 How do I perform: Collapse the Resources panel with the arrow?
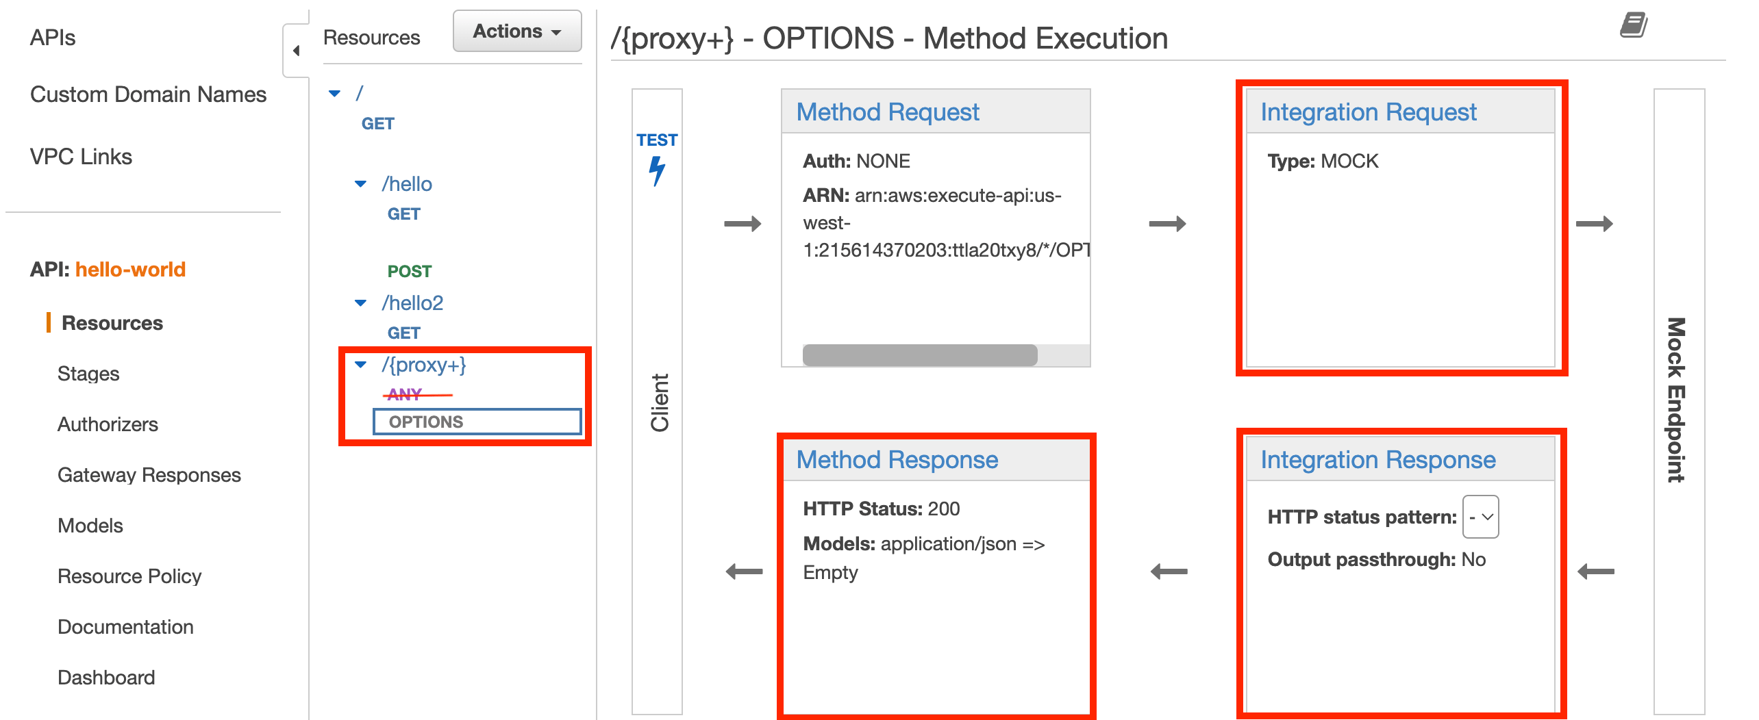[x=296, y=51]
